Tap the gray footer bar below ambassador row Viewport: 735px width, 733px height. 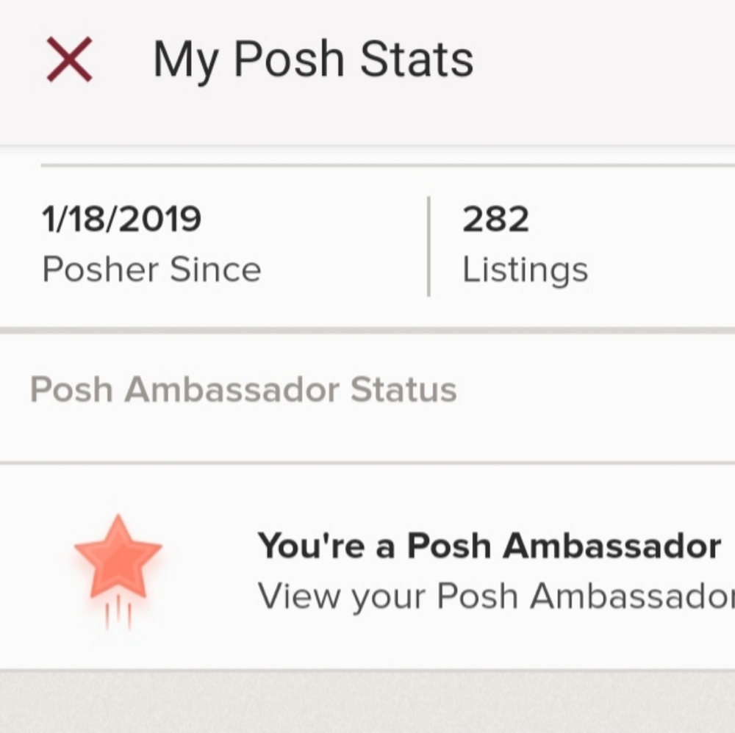[367, 701]
